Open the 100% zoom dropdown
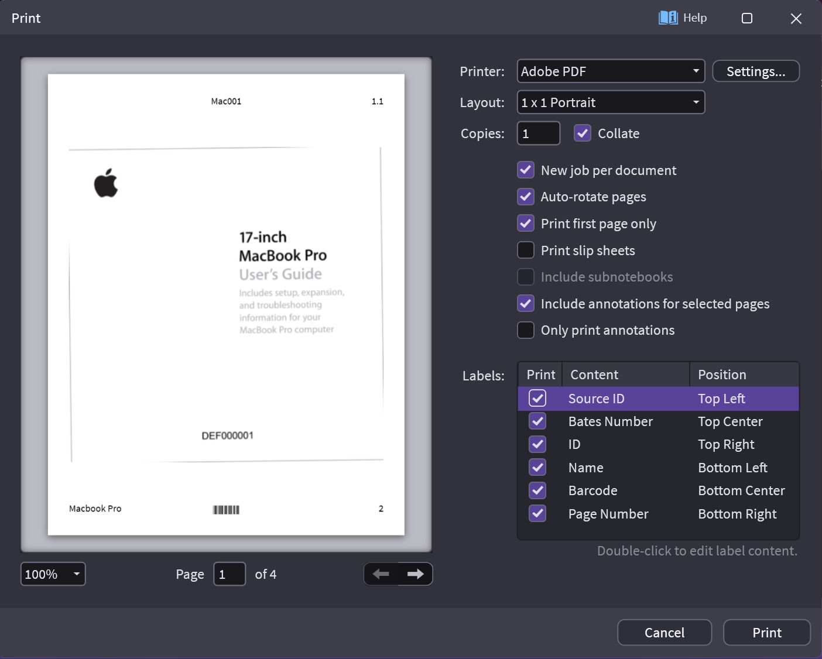This screenshot has height=659, width=822. click(53, 574)
